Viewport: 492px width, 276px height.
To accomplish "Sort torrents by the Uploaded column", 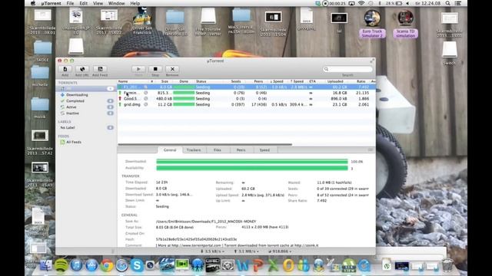I will pyautogui.click(x=335, y=81).
